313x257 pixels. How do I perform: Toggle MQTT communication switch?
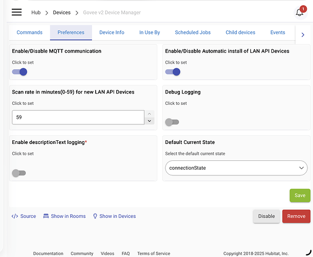20,72
